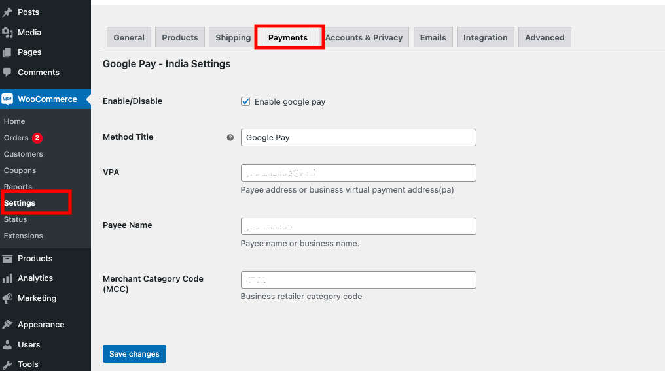The width and height of the screenshot is (665, 371).
Task: Open Analytics in the sidebar
Action: point(35,278)
